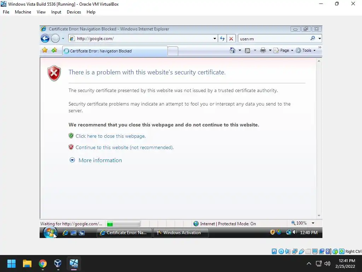Click the VirtualBox hard disk activity icon
Image resolution: width=362 pixels, height=272 pixels.
pos(274,251)
